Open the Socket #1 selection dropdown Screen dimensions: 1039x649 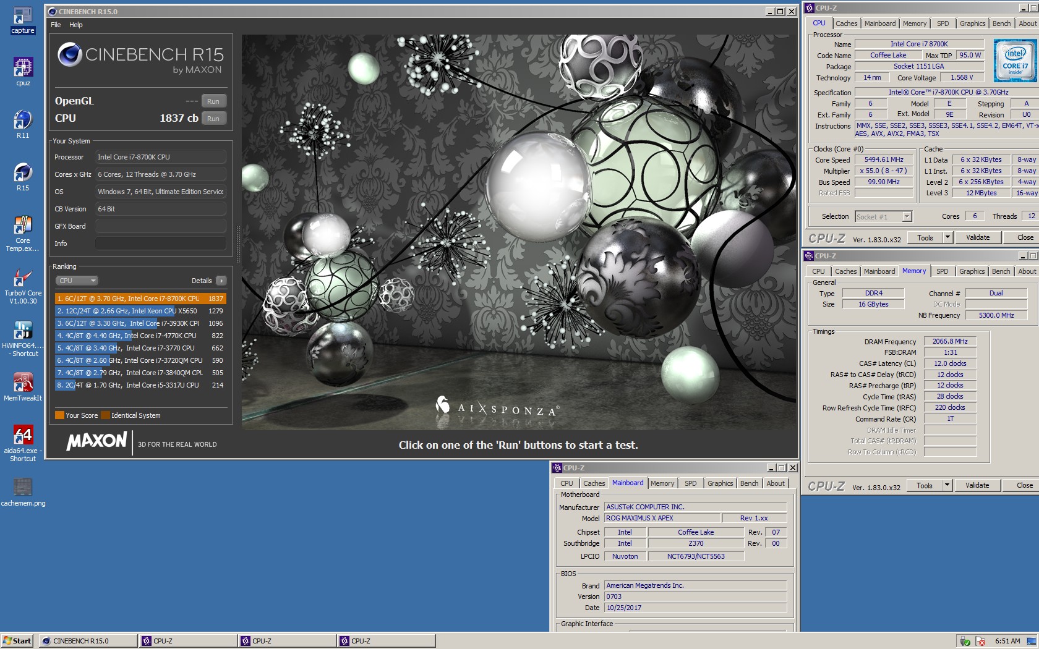(x=907, y=216)
